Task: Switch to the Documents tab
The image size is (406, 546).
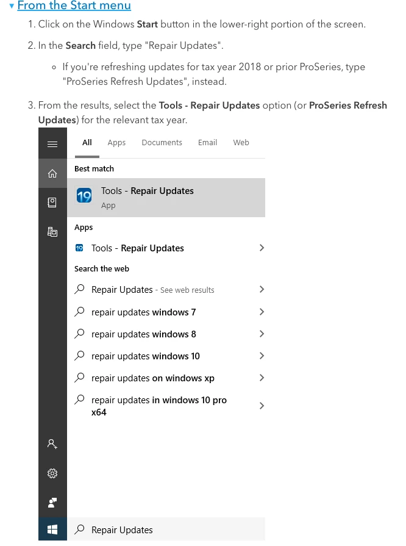Action: pyautogui.click(x=162, y=142)
